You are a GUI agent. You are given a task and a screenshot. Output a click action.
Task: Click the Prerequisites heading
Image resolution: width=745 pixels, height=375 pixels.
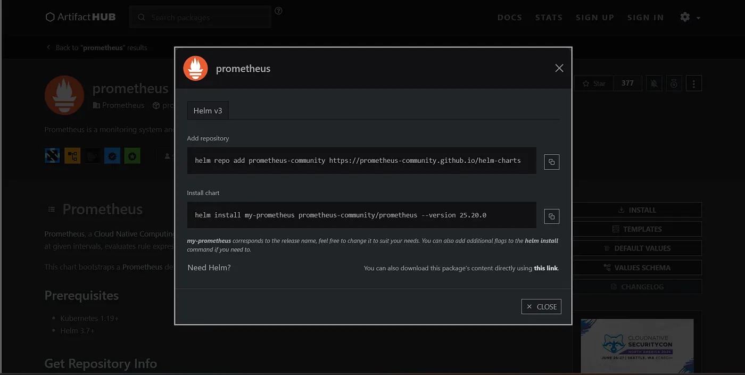coord(81,296)
